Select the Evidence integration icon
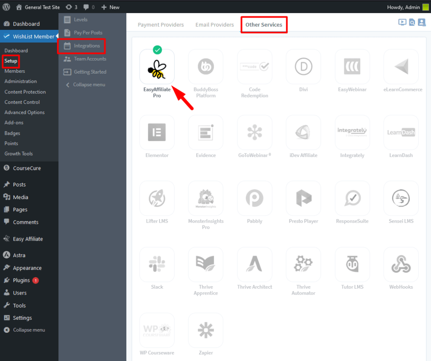This screenshot has height=361, width=431. click(x=205, y=133)
